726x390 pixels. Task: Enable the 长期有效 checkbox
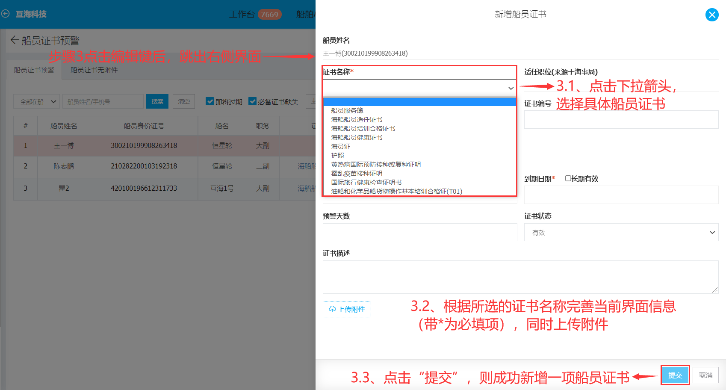tap(568, 178)
